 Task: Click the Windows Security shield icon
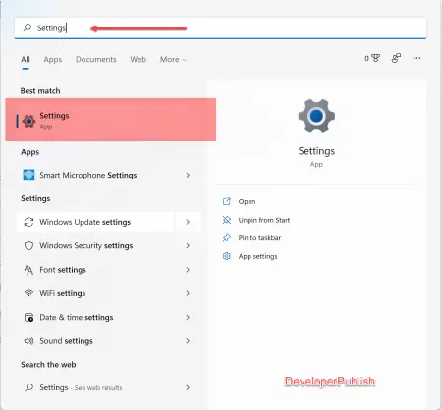[28, 246]
